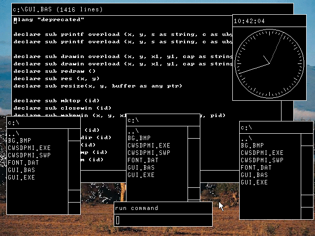315x236 pixels.
Task: Place cursor on '#lang "deprecated"' line
Action: (49, 20)
